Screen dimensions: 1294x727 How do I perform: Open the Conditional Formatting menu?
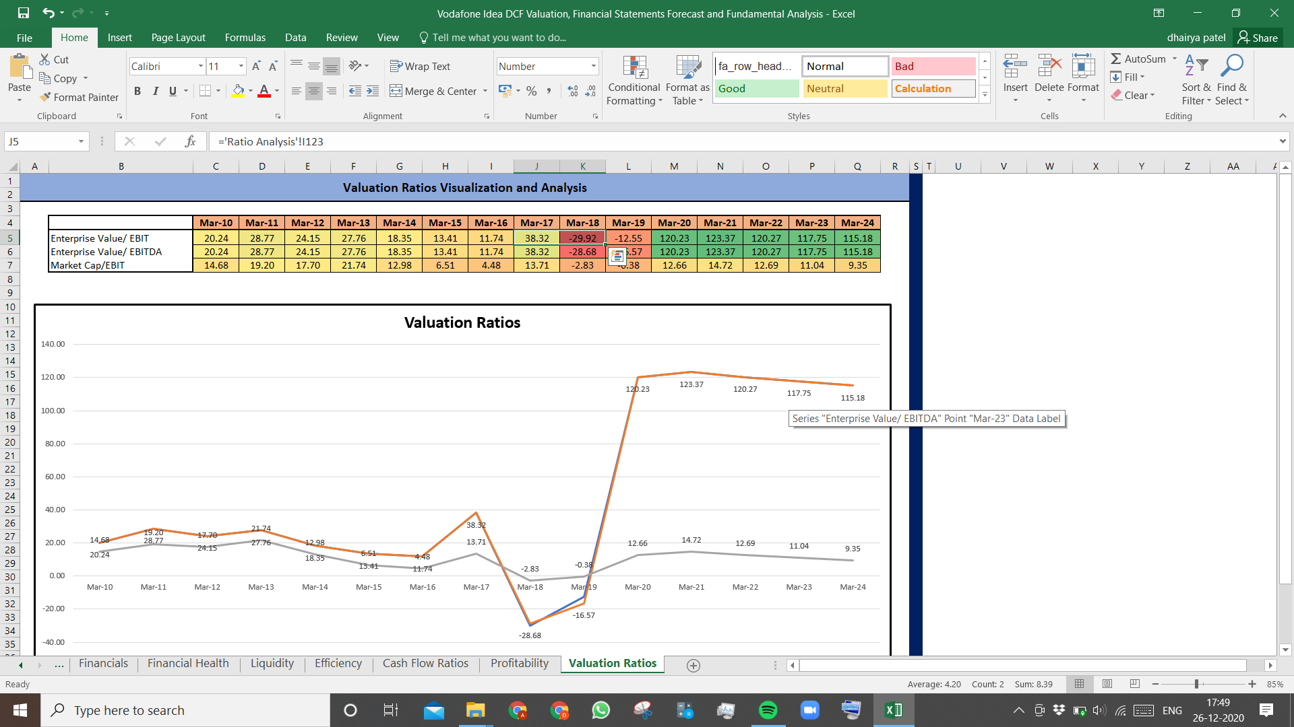click(634, 81)
